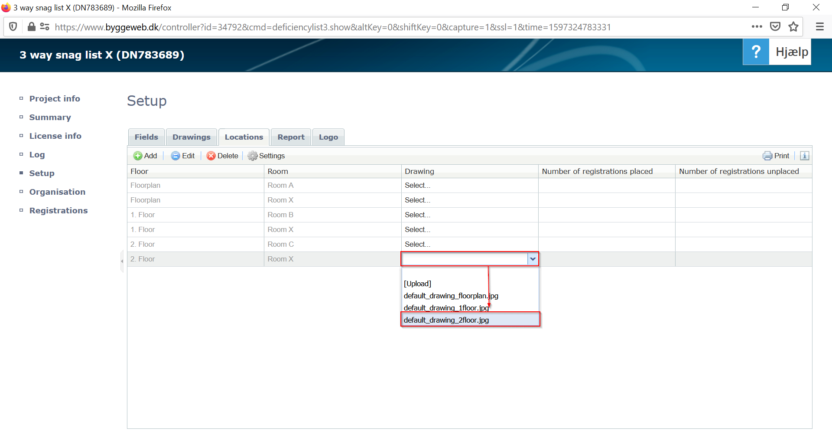The width and height of the screenshot is (832, 441).
Task: Click the site permissions icon in the address bar
Action: (x=45, y=27)
